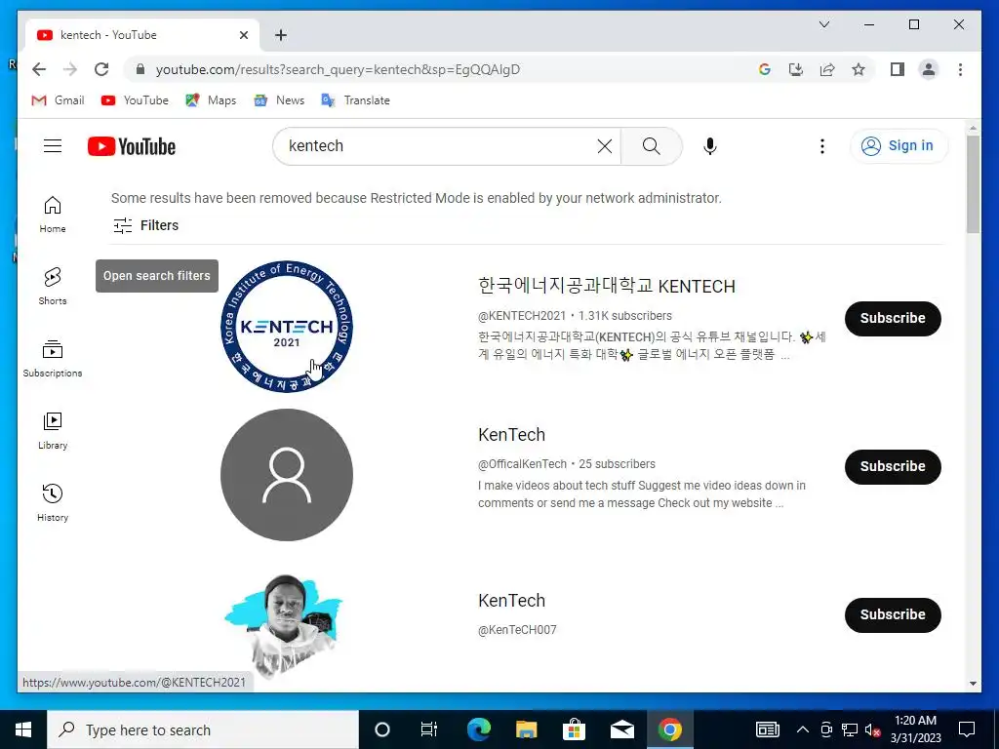Screen dimensions: 999x749
Task: Open tab search chevron dropdown
Action: coord(823,24)
